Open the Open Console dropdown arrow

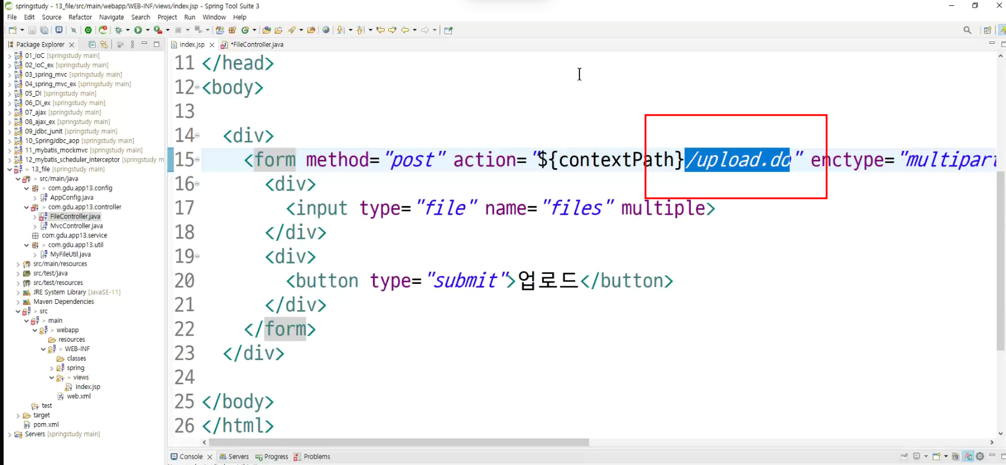tap(946, 456)
